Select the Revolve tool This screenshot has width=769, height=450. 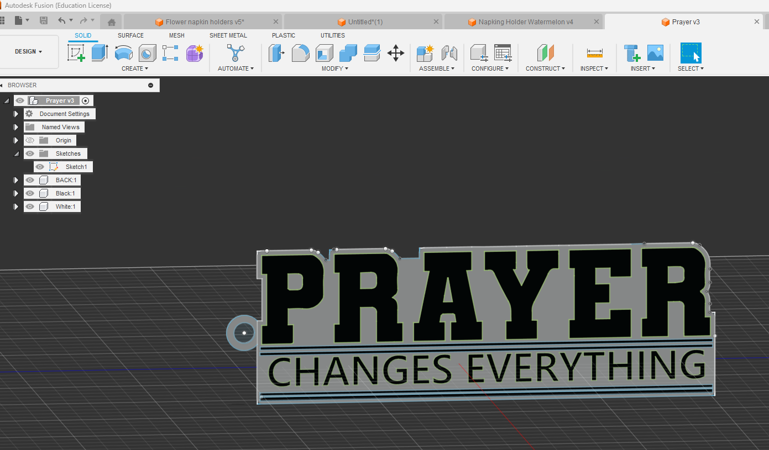click(123, 54)
